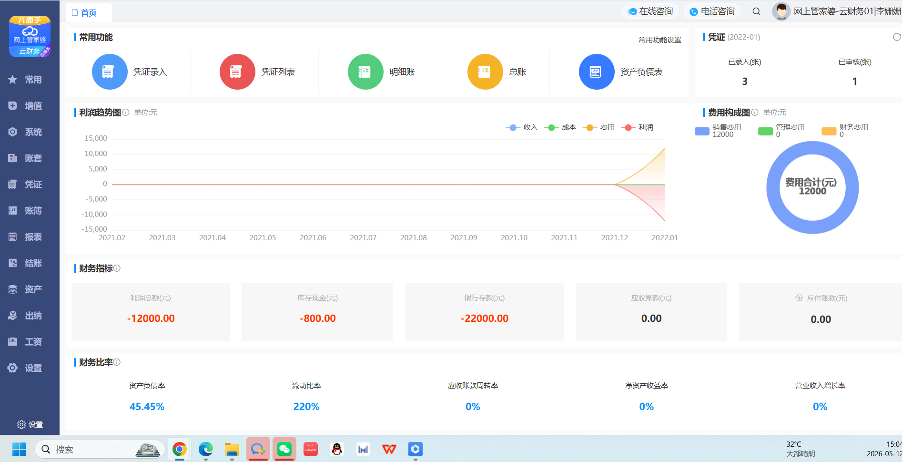Image resolution: width=902 pixels, height=462 pixels.
Task: Click the 已审核 voucher count 1
Action: coord(855,82)
